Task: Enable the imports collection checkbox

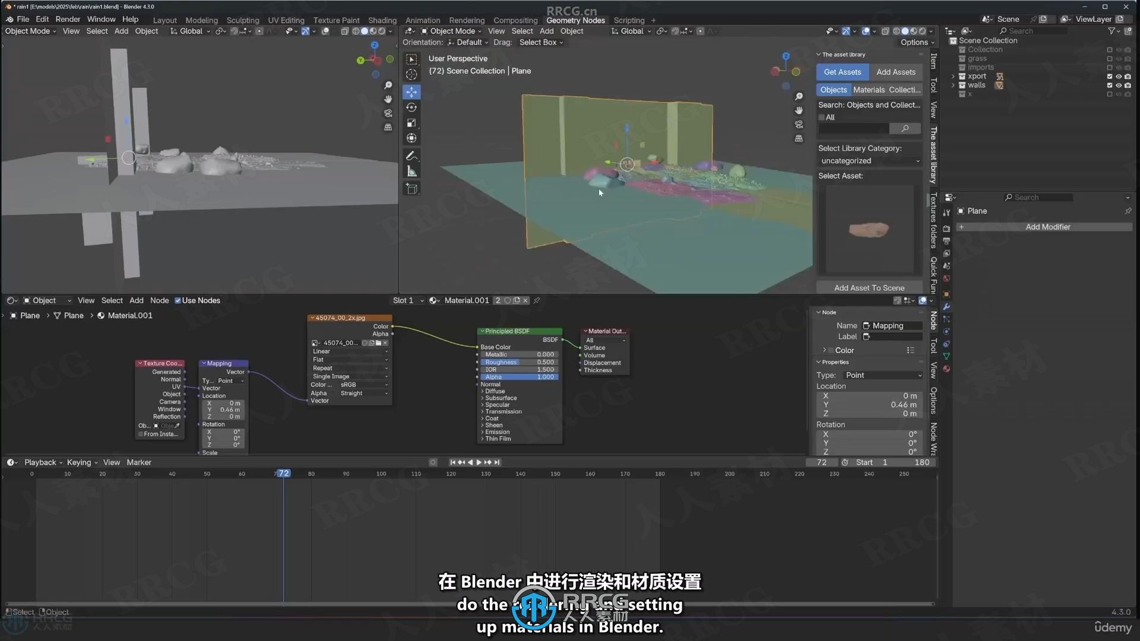Action: click(1110, 68)
